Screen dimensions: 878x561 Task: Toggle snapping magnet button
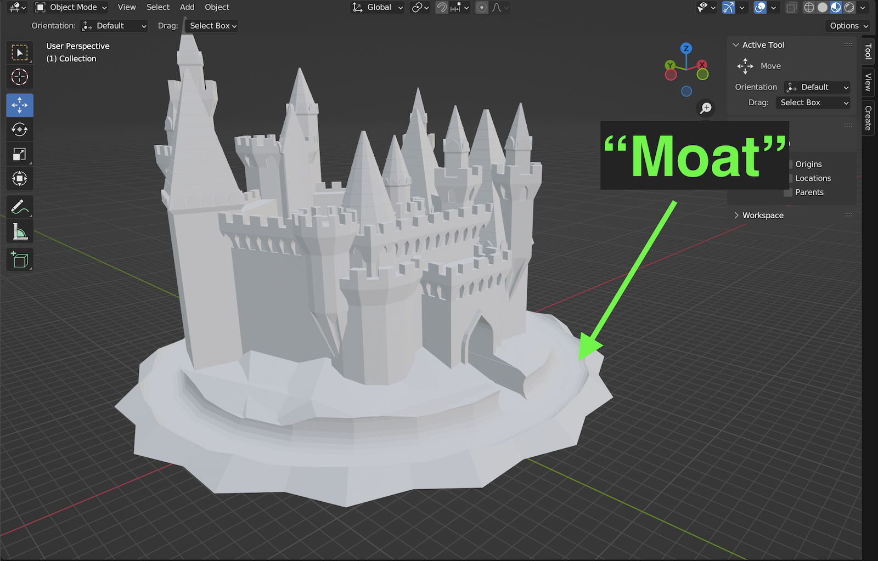(442, 7)
